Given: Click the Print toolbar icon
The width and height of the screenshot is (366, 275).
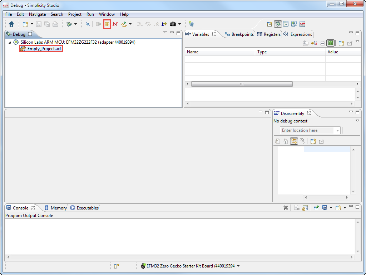Looking at the screenshot, I should [55, 24].
